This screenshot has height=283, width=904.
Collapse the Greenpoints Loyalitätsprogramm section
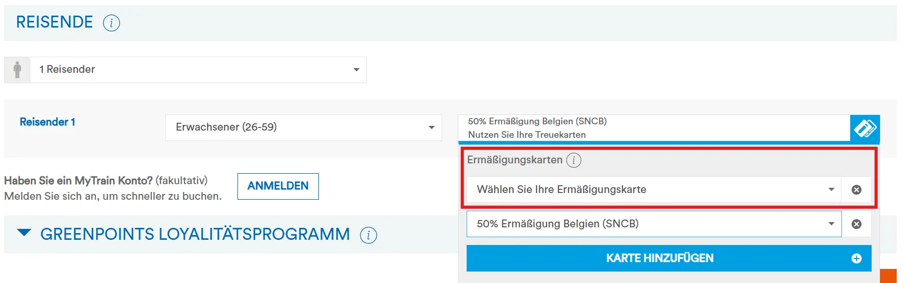pos(24,233)
